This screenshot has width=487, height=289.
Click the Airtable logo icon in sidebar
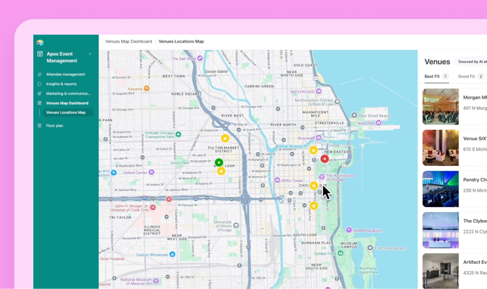(x=40, y=42)
